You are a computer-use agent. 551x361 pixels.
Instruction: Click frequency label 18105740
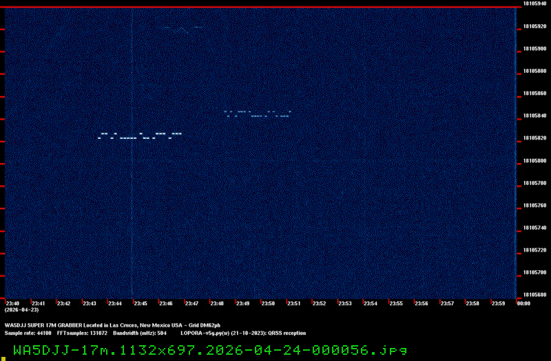[535, 228]
